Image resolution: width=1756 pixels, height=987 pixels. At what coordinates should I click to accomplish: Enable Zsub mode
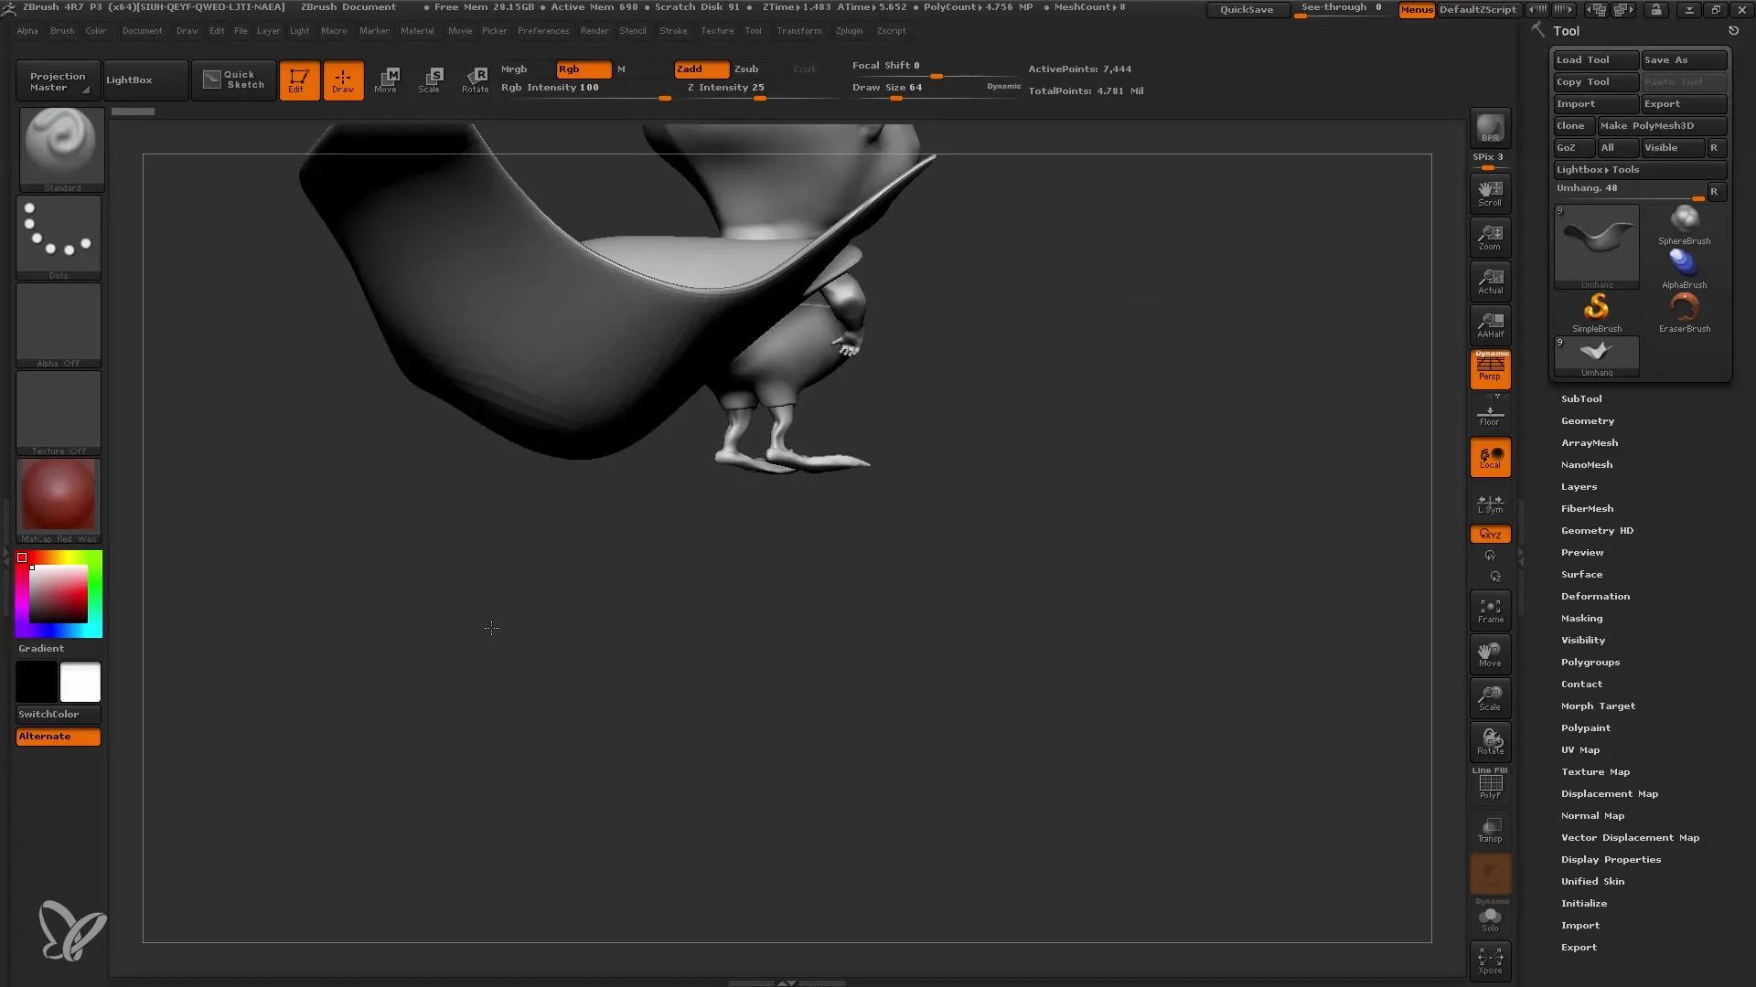click(746, 69)
